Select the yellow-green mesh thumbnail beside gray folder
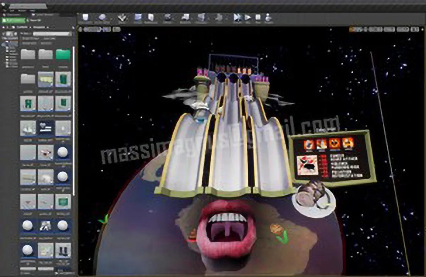This screenshot has width=426, height=277. click(45, 79)
